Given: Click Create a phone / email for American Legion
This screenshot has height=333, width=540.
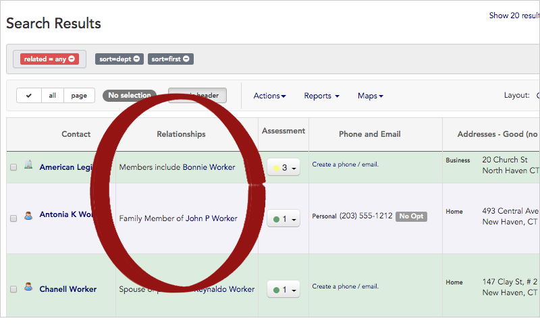Looking at the screenshot, I should coord(345,164).
